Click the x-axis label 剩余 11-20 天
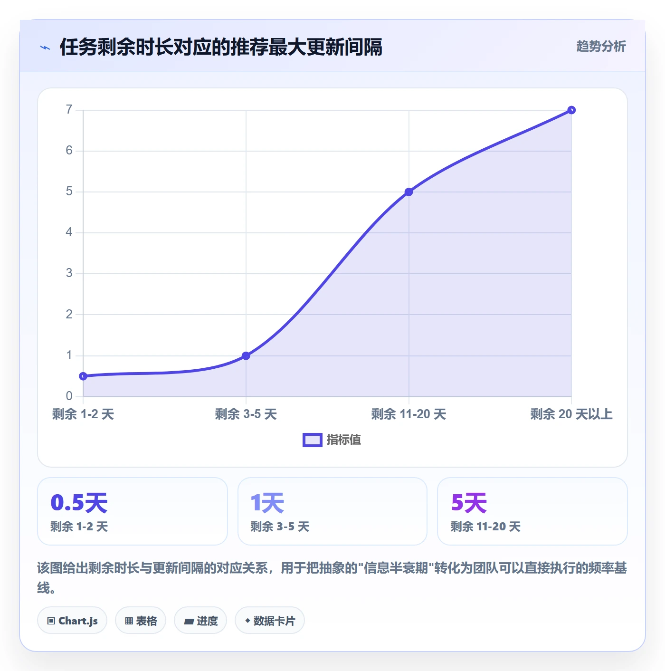The image size is (665, 671). [x=408, y=414]
